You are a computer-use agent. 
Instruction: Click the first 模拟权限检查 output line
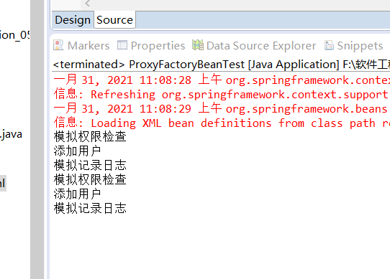pyautogui.click(x=90, y=136)
